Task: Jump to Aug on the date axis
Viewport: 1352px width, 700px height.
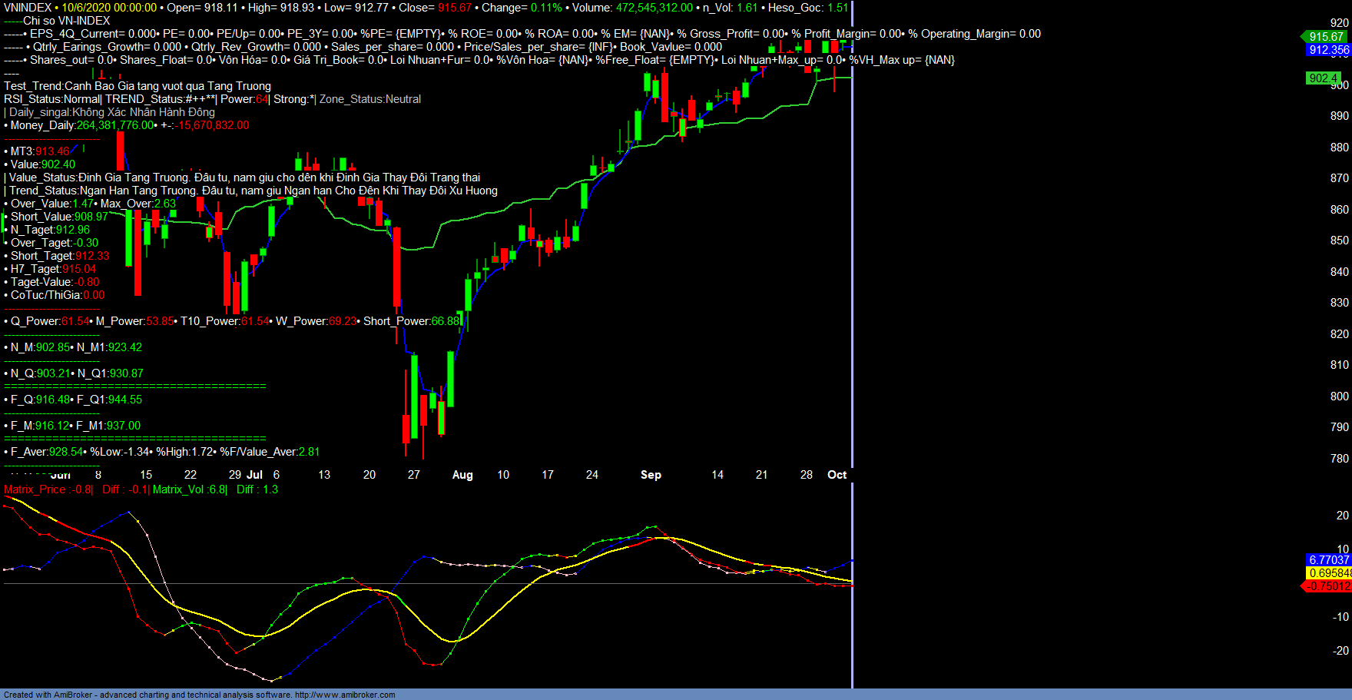Action: (x=462, y=475)
